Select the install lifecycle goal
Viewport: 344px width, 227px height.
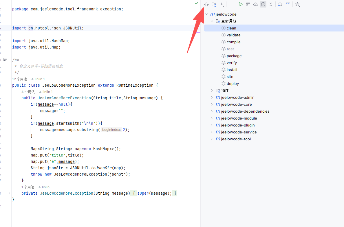pyautogui.click(x=232, y=70)
